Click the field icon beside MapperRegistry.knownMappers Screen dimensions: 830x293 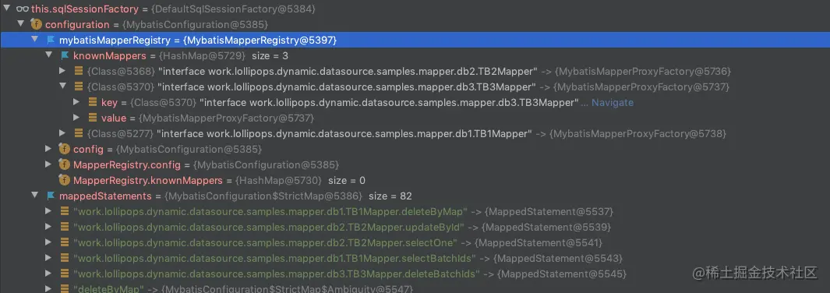point(65,180)
